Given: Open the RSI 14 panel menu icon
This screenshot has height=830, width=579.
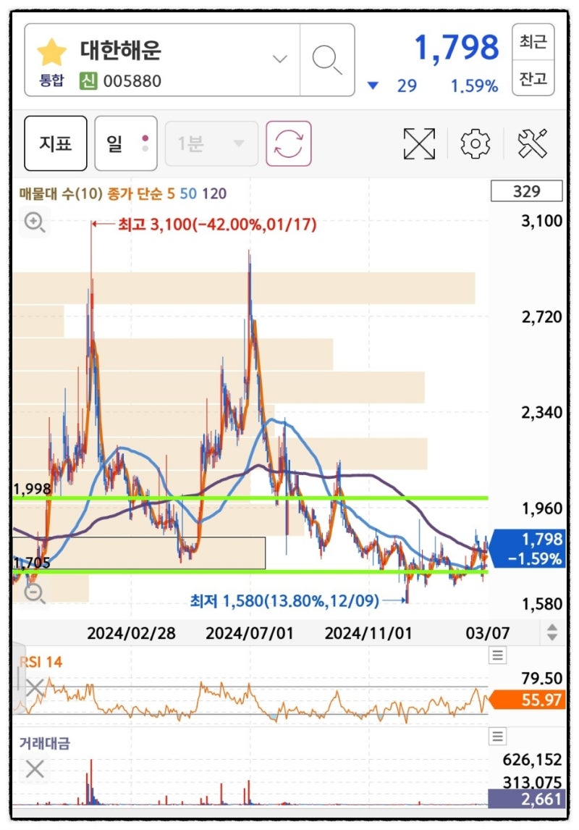Looking at the screenshot, I should click(x=497, y=655).
